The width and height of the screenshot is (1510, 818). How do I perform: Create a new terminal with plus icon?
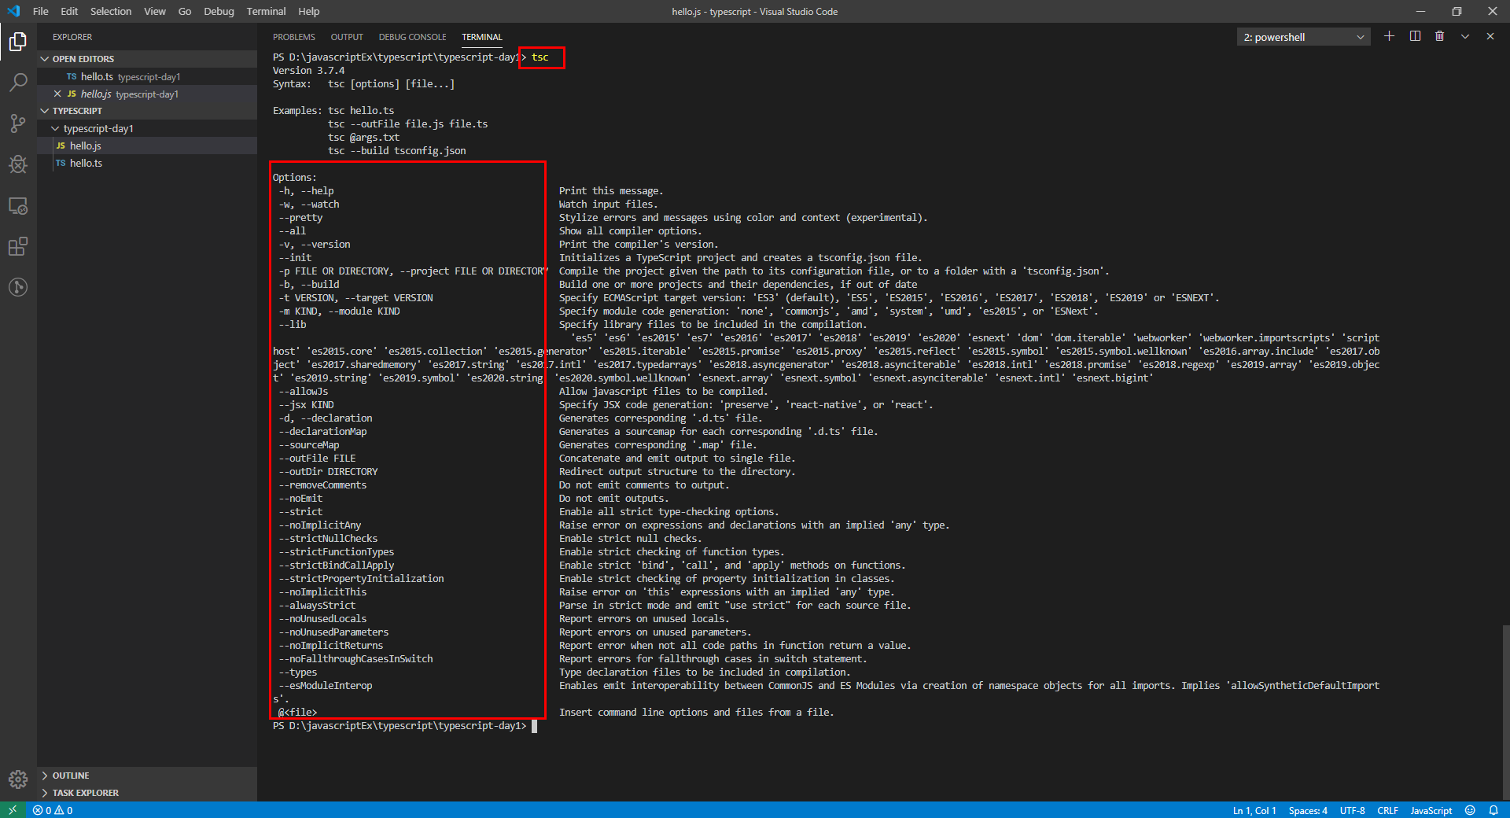[1390, 36]
